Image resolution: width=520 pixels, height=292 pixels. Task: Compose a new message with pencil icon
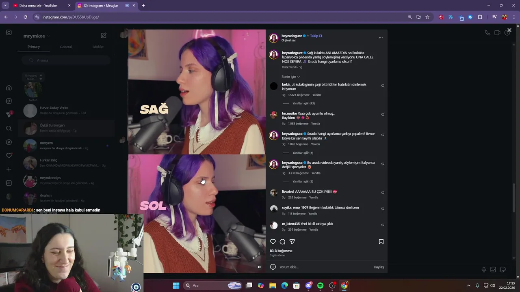[x=104, y=36]
